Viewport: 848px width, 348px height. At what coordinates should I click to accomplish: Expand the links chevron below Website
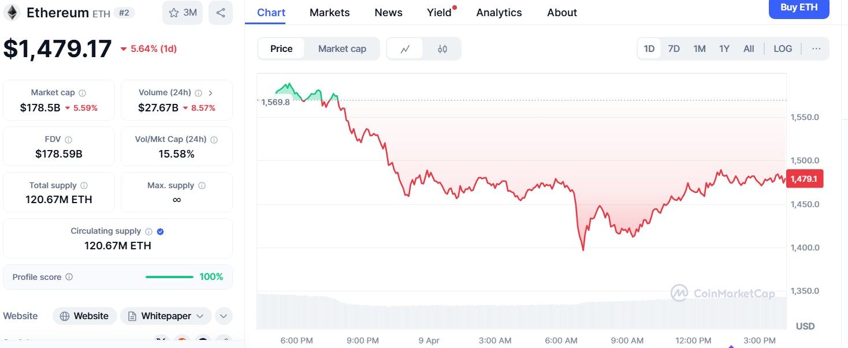pos(224,316)
